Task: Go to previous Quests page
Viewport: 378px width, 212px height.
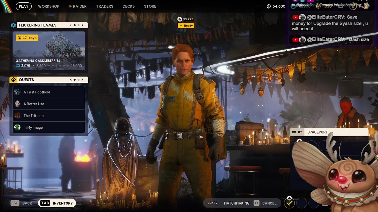Action: 71,80
